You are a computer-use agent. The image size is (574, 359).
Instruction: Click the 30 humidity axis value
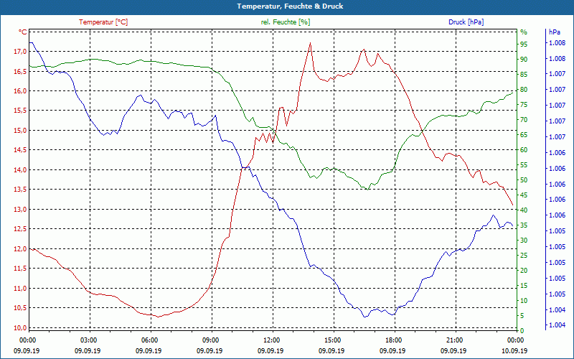tap(524, 241)
